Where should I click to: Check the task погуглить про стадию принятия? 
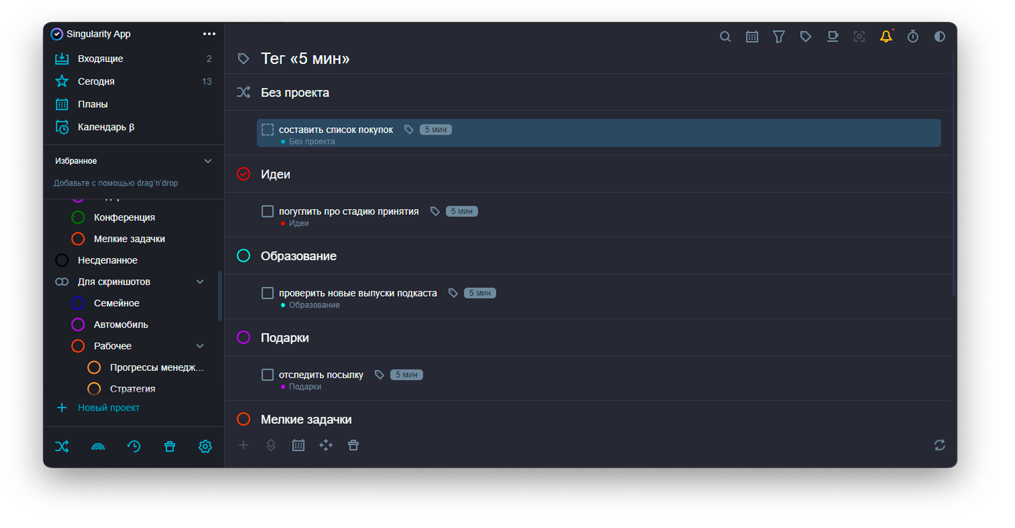tap(268, 211)
